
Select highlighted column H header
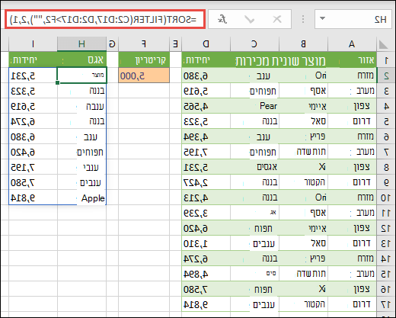point(81,44)
